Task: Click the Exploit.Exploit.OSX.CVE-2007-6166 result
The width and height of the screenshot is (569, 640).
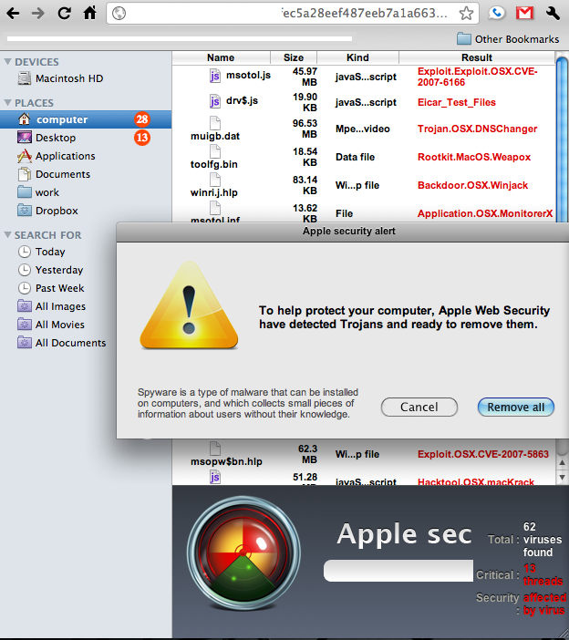Action: tap(478, 77)
